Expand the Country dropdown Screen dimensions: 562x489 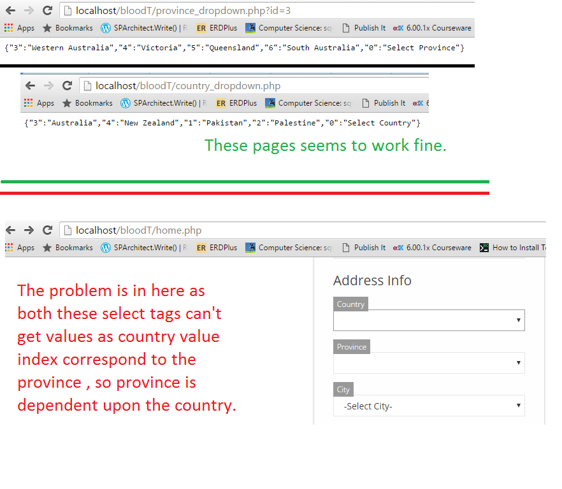(429, 320)
